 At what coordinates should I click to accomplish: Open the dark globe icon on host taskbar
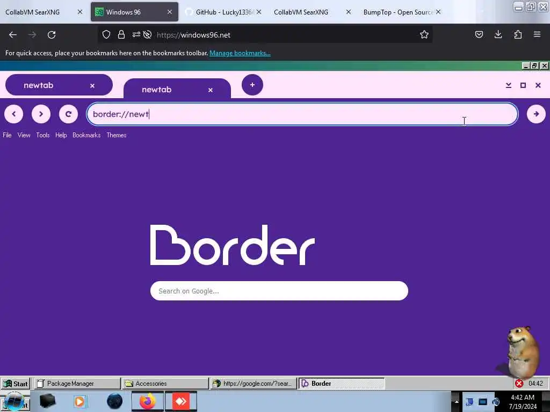115,401
